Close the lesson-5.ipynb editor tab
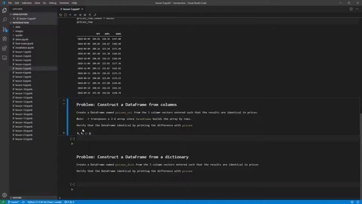The height and width of the screenshot is (204, 362). click(82, 9)
